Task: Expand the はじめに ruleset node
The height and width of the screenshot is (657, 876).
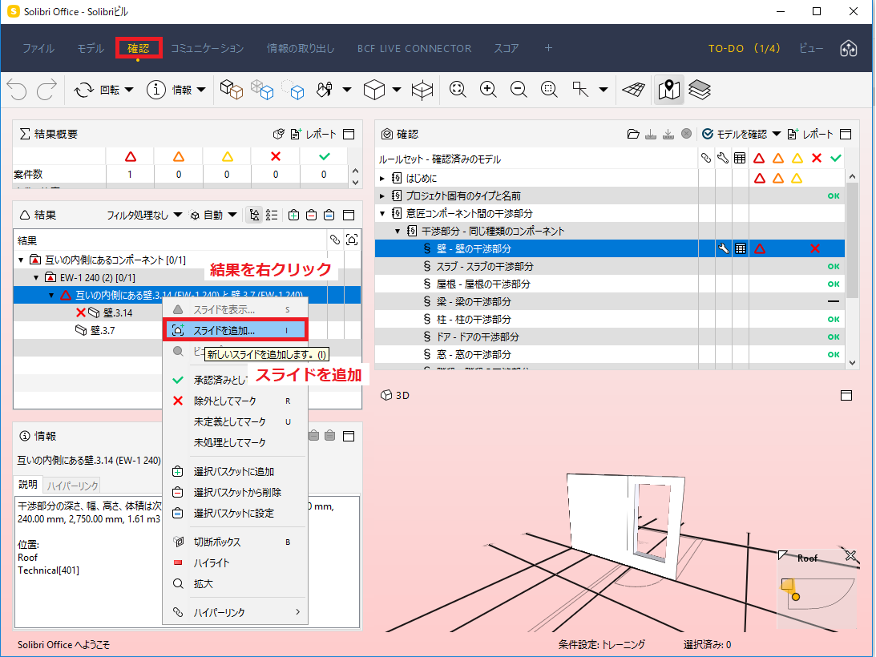Action: tap(382, 179)
